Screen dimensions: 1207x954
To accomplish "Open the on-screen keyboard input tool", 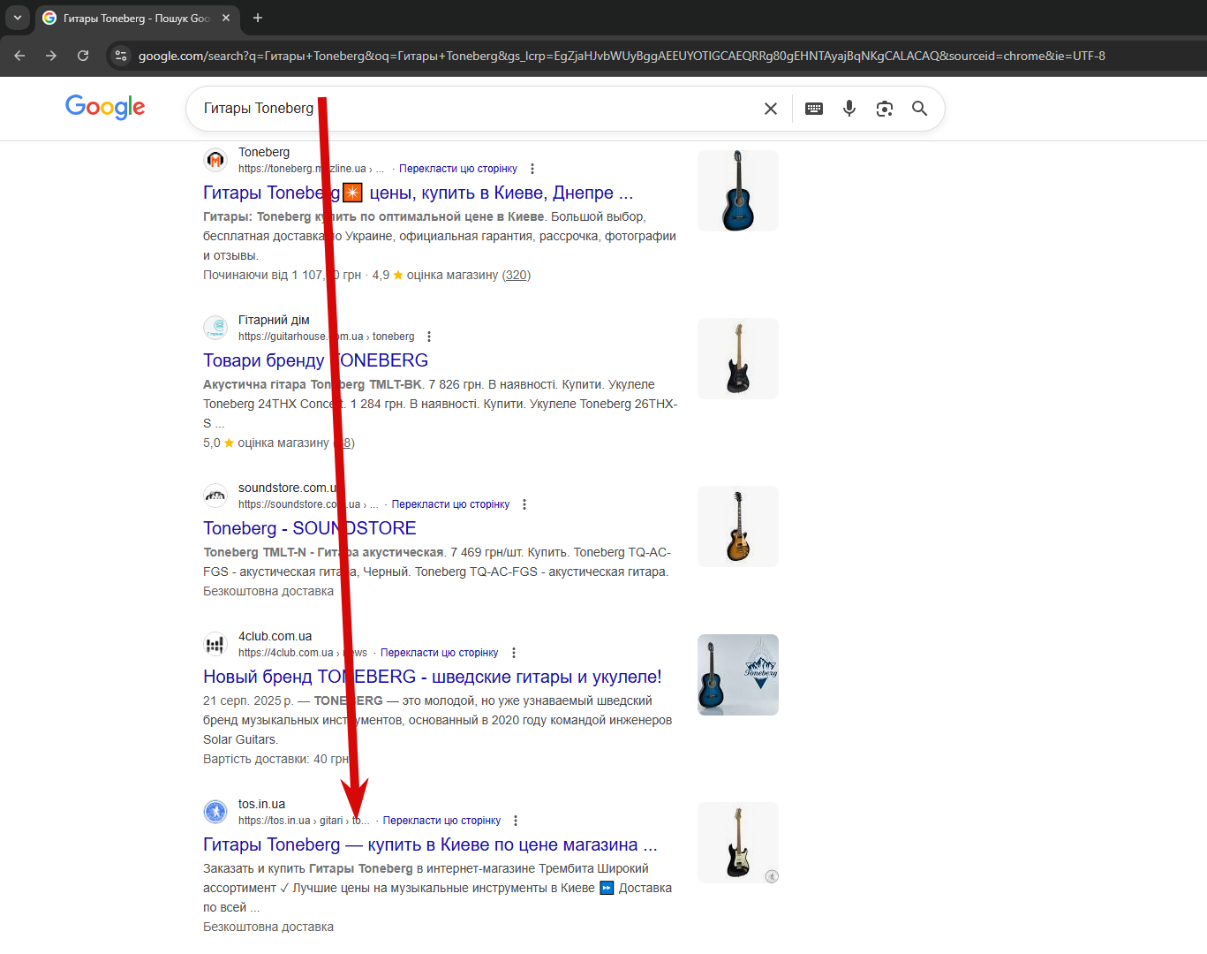I will (x=814, y=109).
